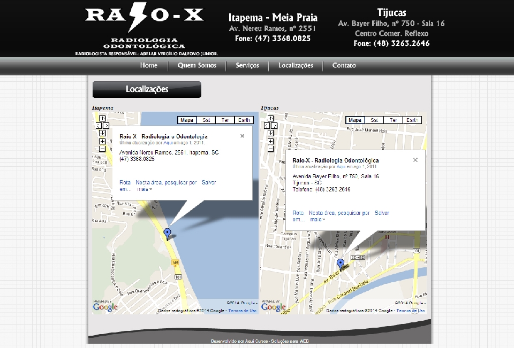The height and width of the screenshot is (348, 514).
Task: Switch Itapema map to Sat view
Action: point(206,120)
